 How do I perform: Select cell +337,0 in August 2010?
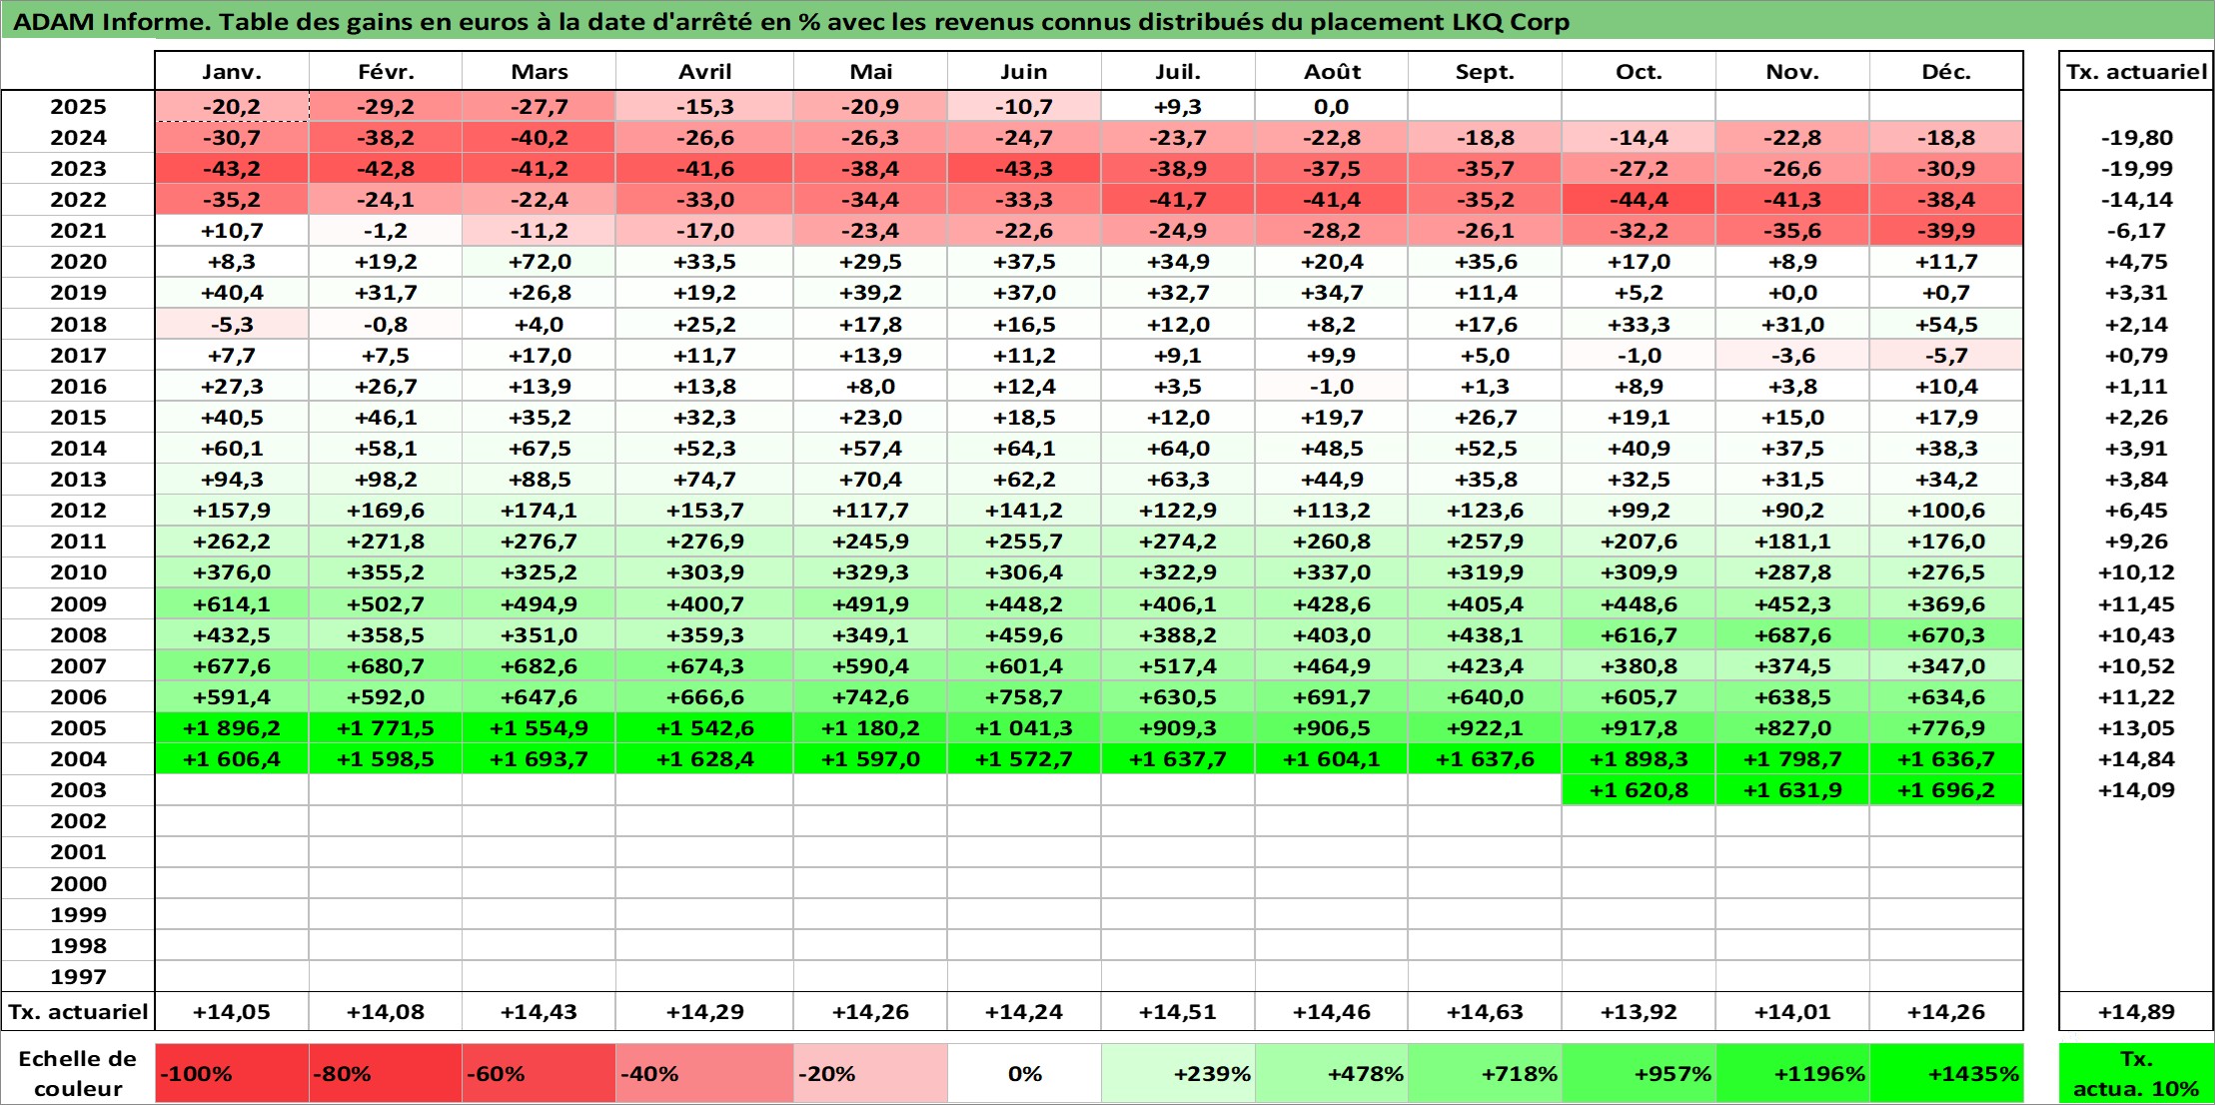click(1332, 572)
